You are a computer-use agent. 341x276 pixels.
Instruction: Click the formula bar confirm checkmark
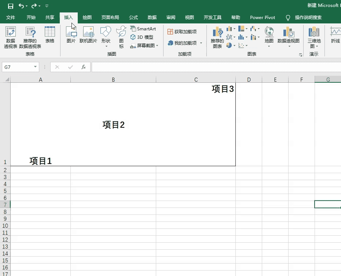pos(70,67)
